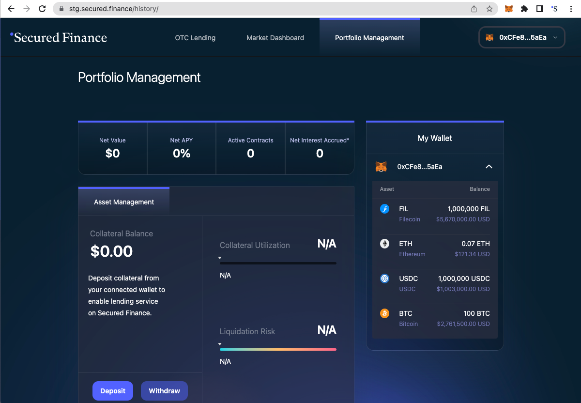
Task: Click the Bitcoin BTC asset icon
Action: (385, 313)
